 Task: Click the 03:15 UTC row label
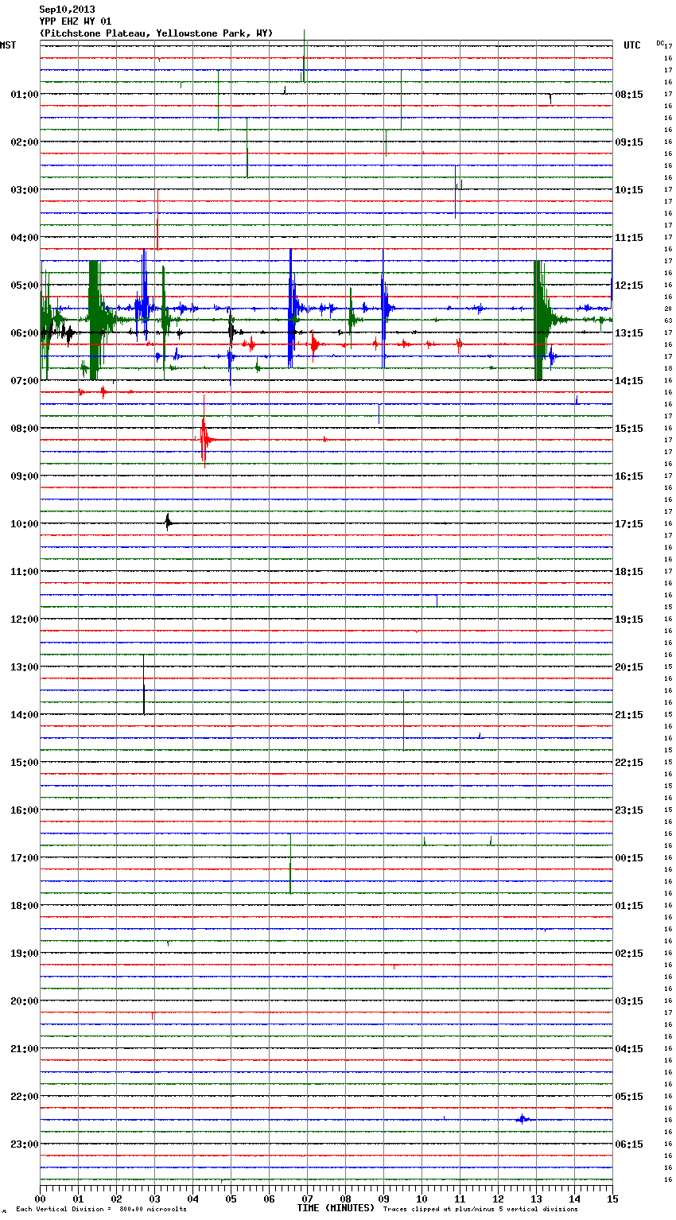pos(629,1000)
